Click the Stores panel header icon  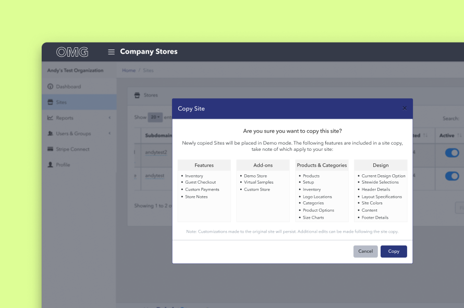point(137,95)
